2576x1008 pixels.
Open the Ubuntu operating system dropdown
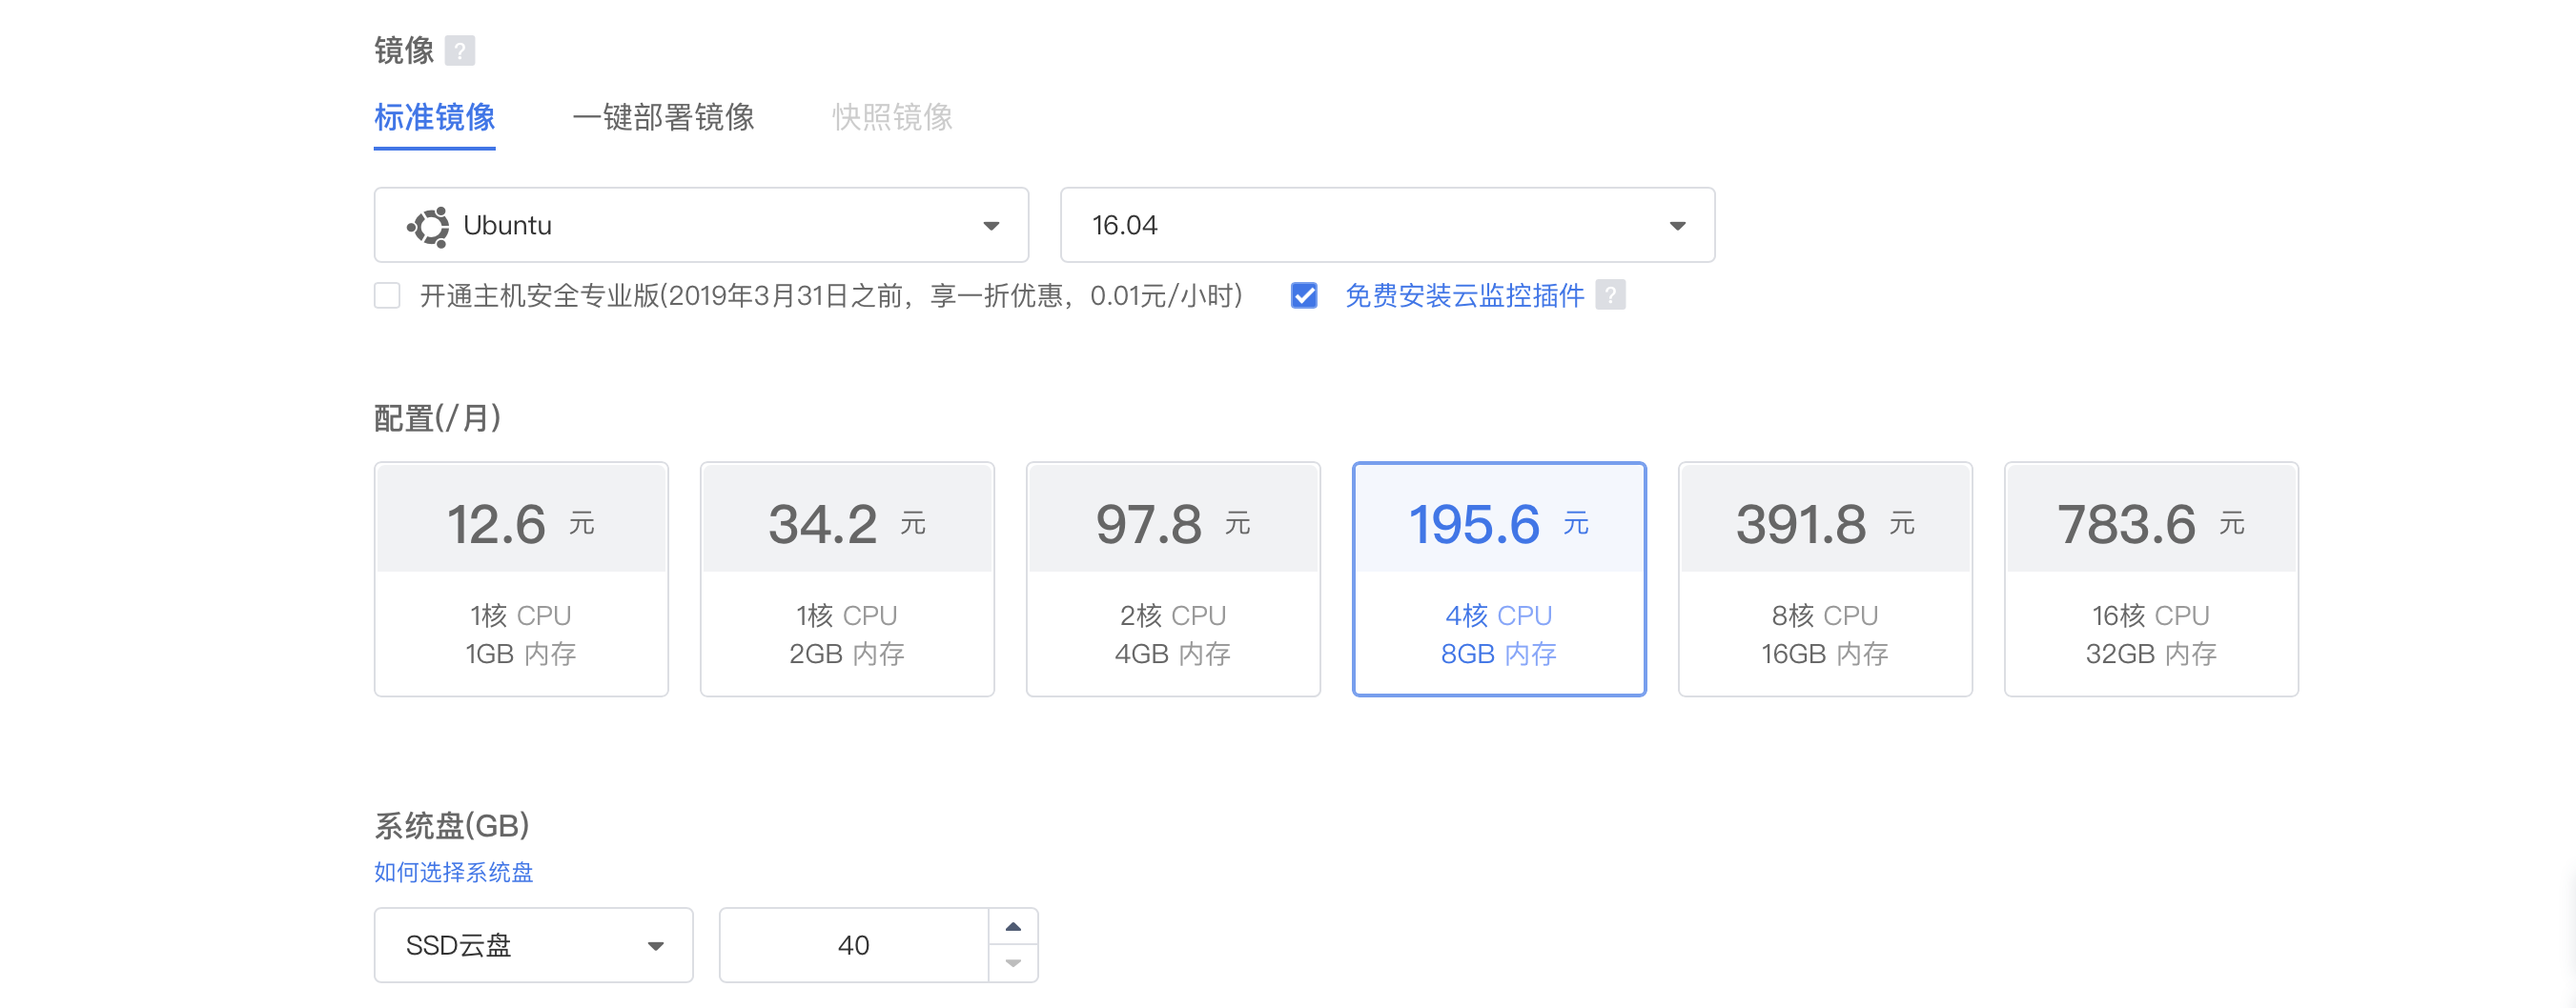click(x=701, y=225)
